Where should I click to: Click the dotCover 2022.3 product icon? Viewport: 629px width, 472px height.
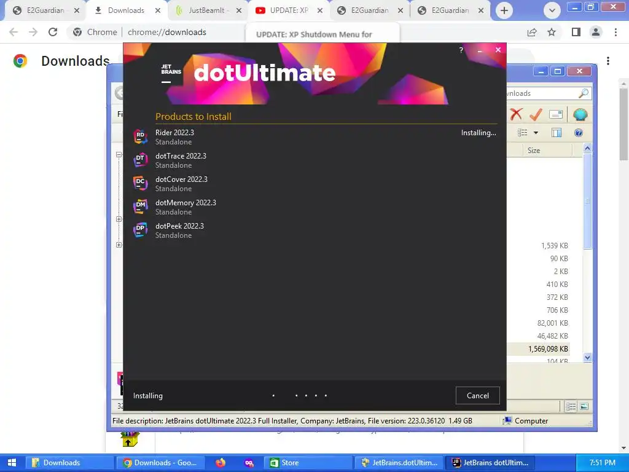pos(141,183)
